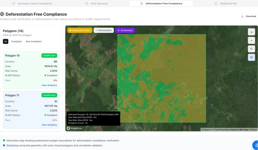
Task: Reset the map view rotation icon
Action: tap(251, 49)
